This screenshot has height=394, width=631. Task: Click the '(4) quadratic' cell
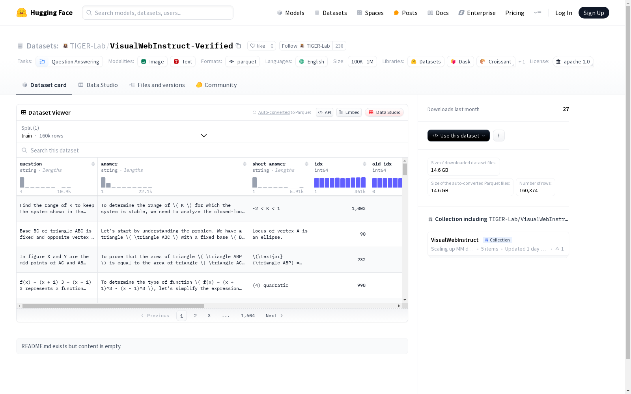point(280,285)
